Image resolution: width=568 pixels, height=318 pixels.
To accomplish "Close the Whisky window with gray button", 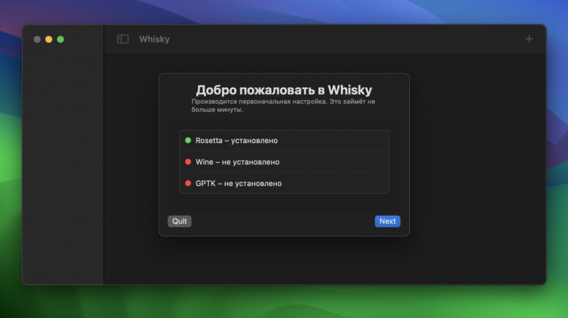I will tap(37, 39).
